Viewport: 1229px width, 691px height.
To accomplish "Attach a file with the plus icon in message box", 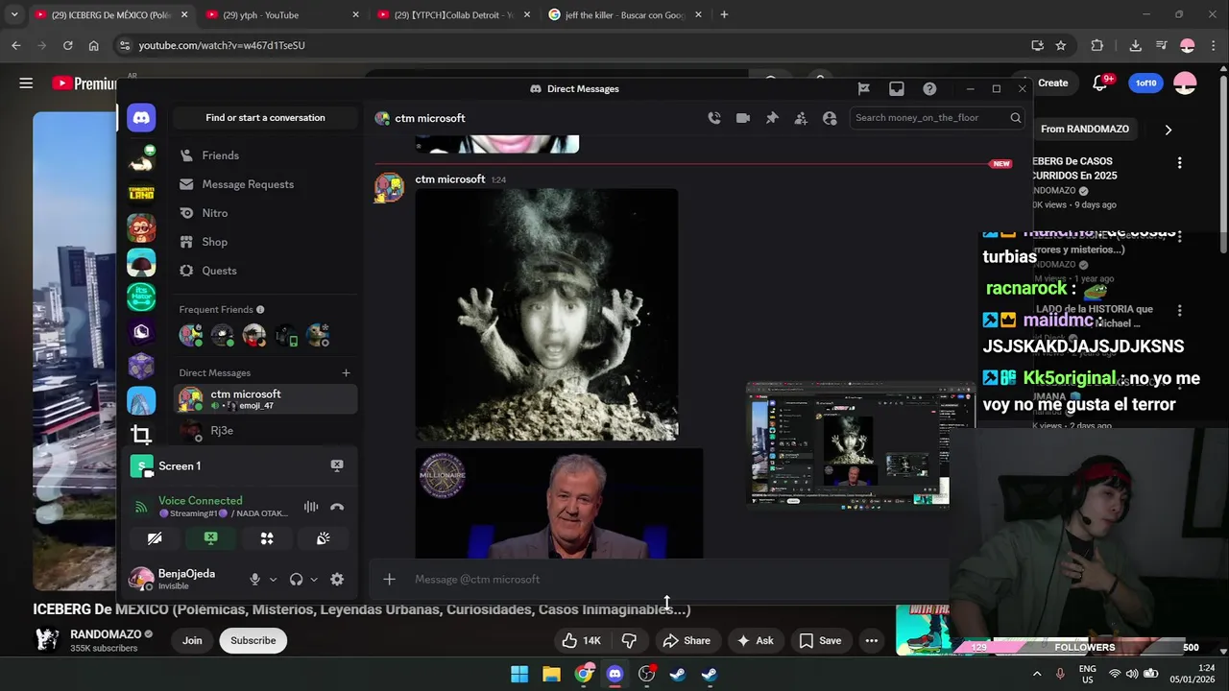I will pyautogui.click(x=389, y=579).
